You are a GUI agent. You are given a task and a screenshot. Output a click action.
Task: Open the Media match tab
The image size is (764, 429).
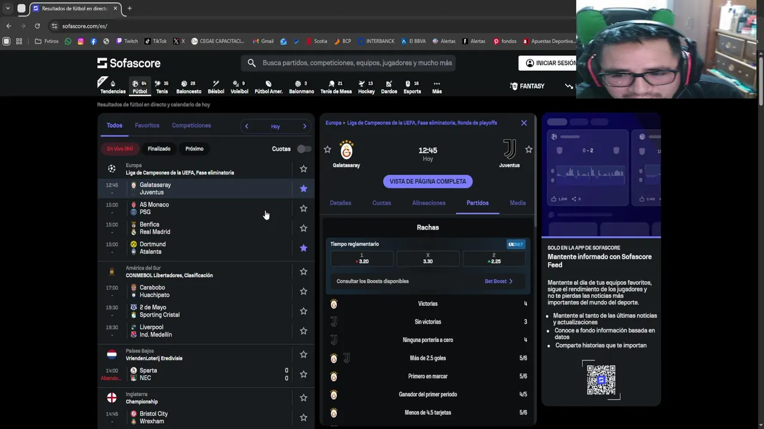(517, 203)
